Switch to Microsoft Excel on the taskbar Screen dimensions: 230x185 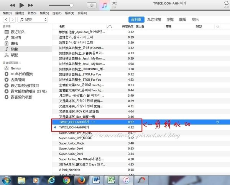[x=111, y=180]
